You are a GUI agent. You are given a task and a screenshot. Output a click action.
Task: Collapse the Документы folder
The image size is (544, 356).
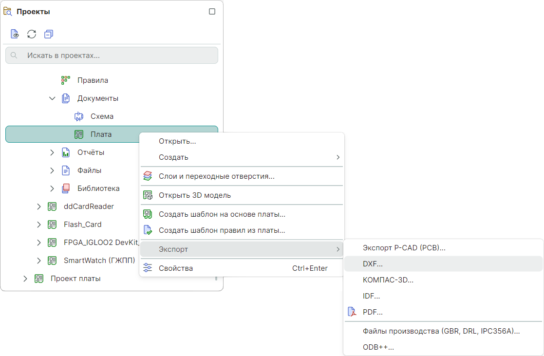click(52, 98)
